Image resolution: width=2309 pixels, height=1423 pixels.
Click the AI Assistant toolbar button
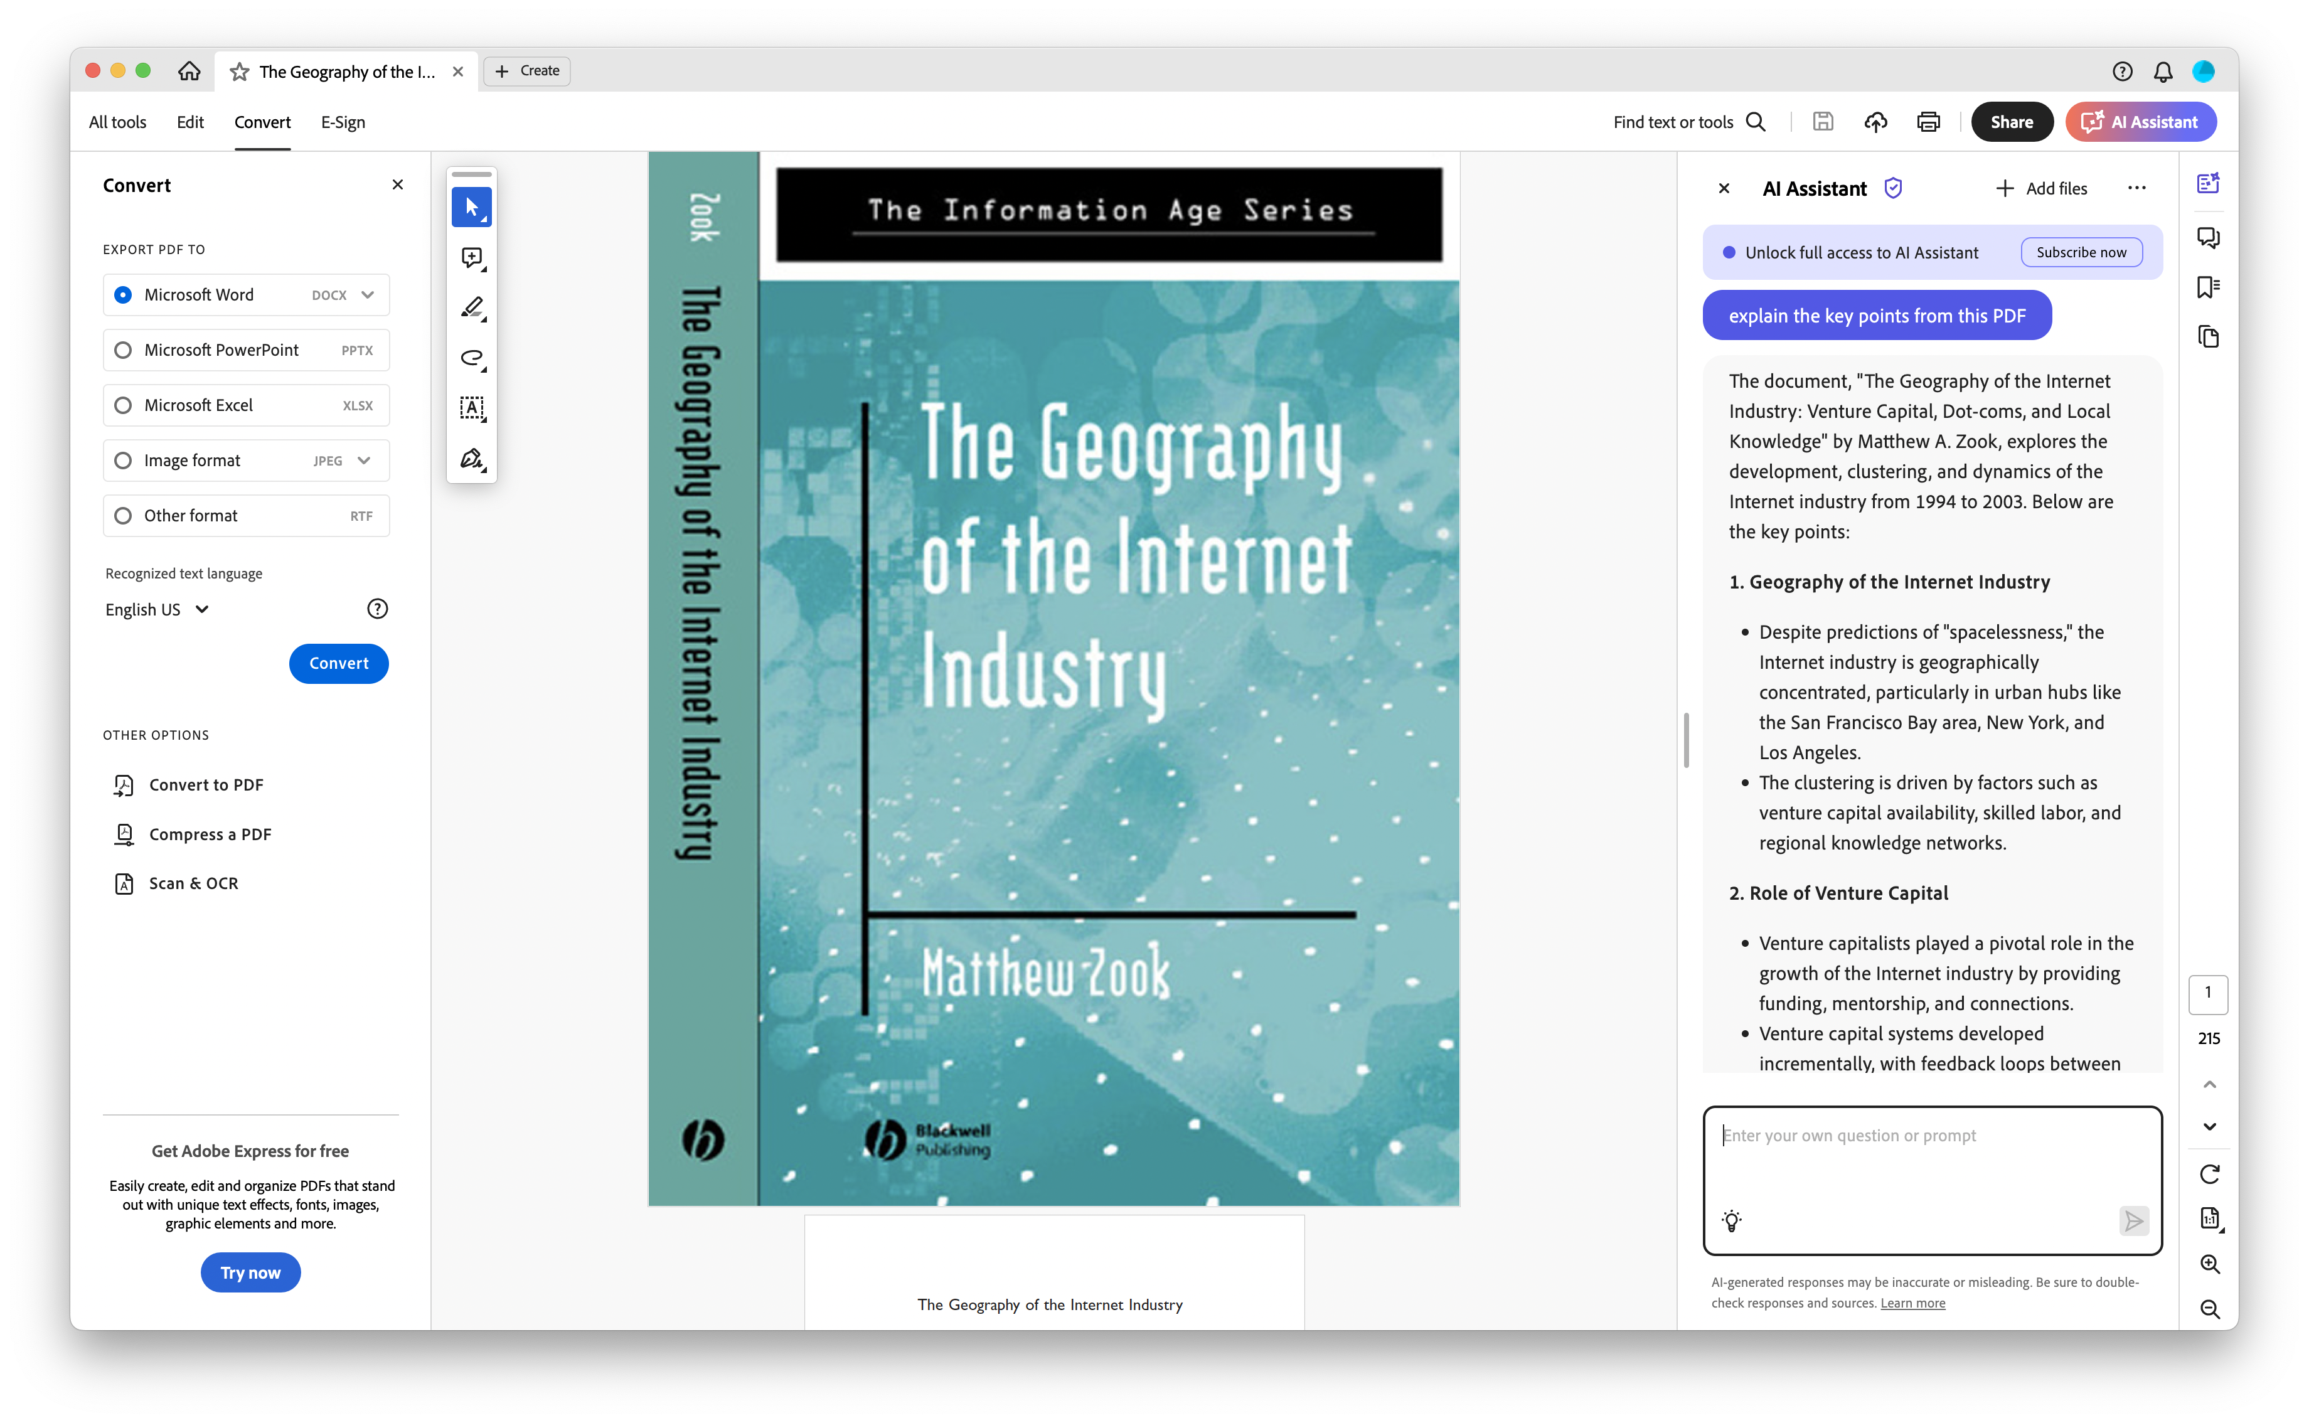(2141, 122)
